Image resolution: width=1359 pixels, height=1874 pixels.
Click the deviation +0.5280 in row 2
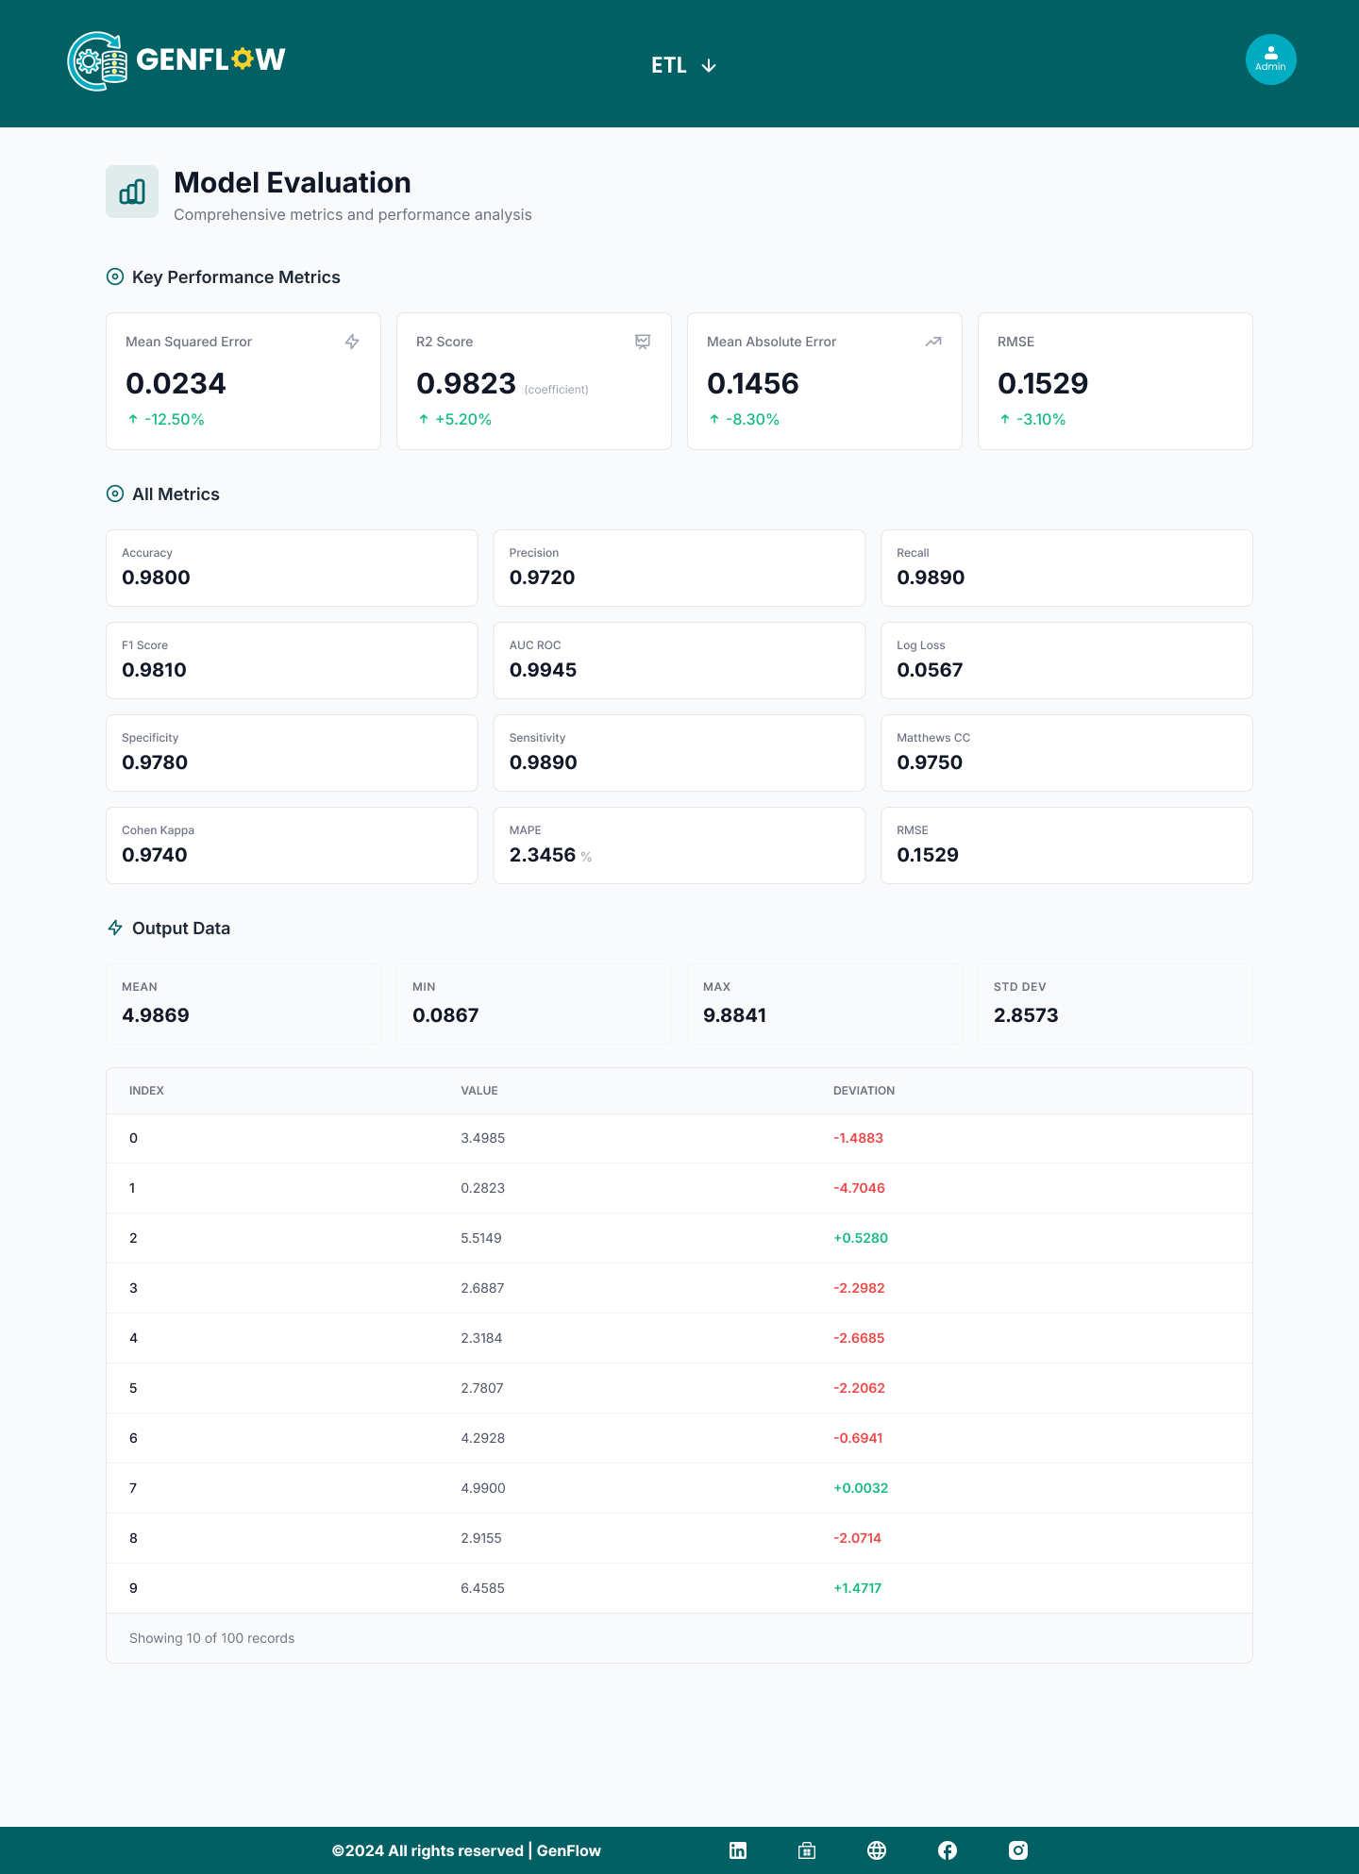click(861, 1238)
